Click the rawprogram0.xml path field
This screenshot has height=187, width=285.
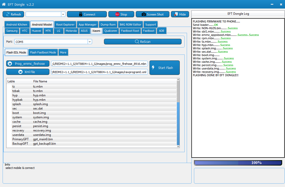point(99,72)
